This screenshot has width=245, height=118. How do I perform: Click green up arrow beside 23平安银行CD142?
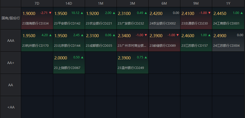click(82, 13)
